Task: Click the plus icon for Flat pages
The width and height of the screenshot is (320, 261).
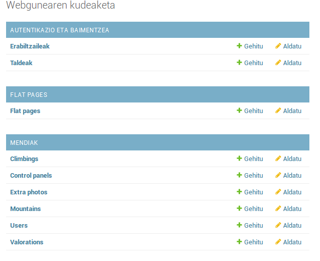Action: (239, 111)
